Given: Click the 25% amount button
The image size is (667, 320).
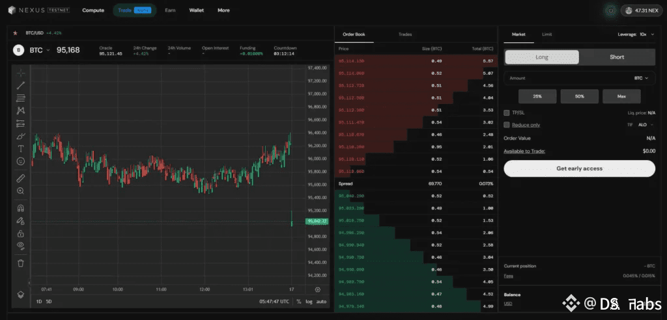Looking at the screenshot, I should (x=537, y=96).
